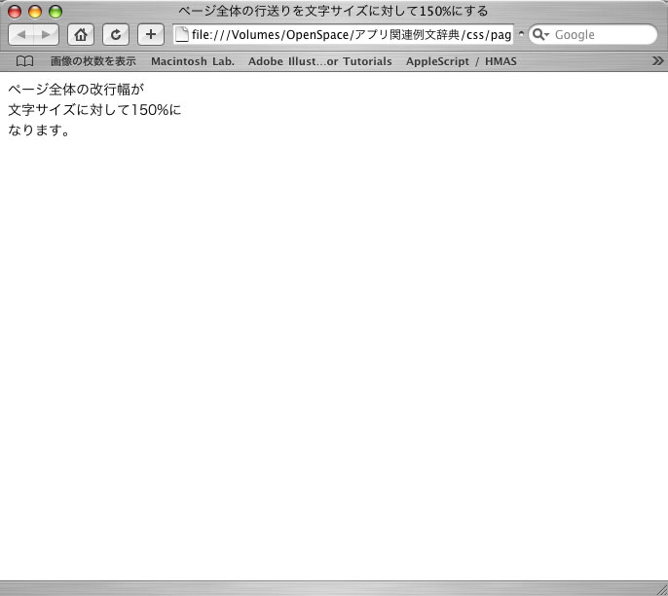Go back with the left arrow button
The image size is (668, 596).
coord(20,34)
